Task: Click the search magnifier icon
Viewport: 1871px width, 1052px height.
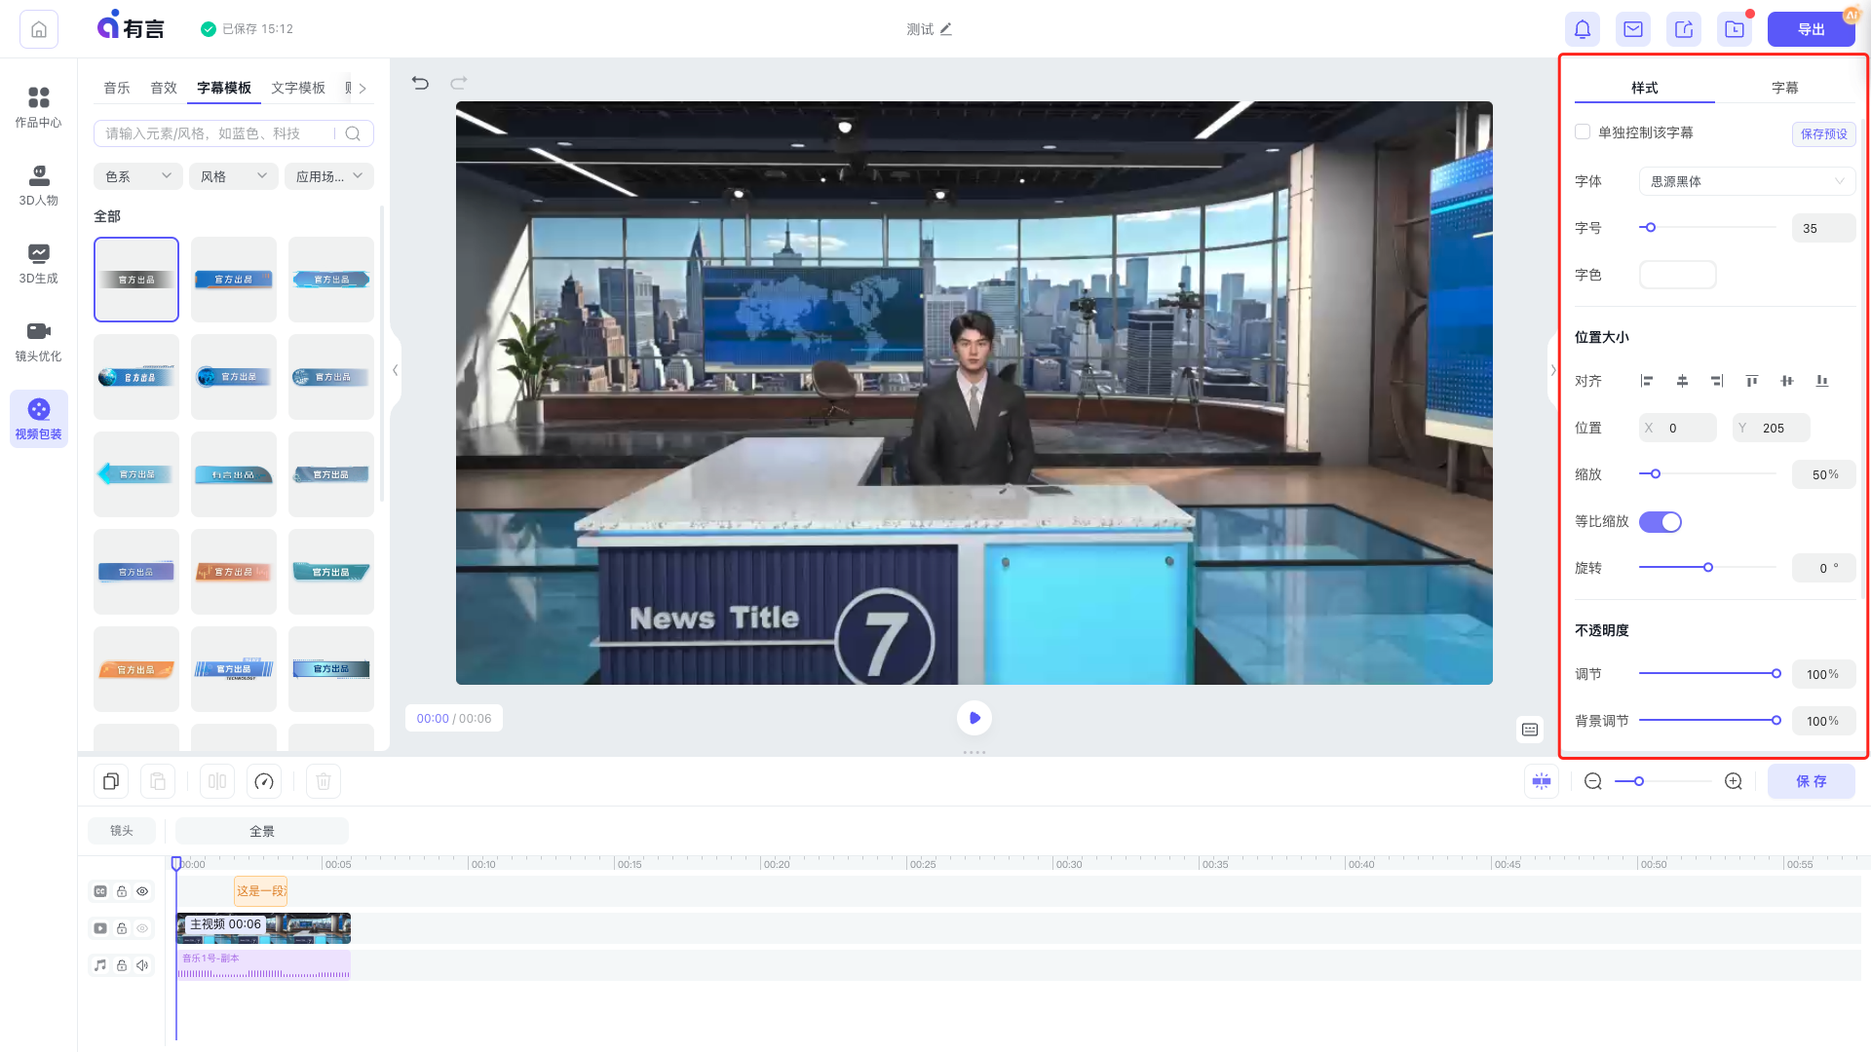Action: pyautogui.click(x=353, y=133)
